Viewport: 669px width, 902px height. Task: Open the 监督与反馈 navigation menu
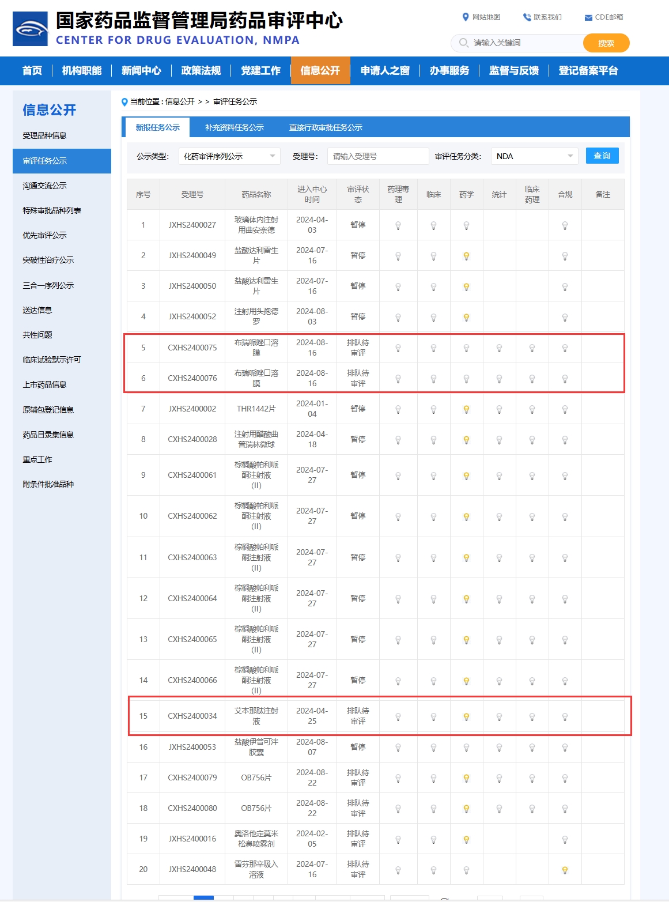(x=514, y=70)
